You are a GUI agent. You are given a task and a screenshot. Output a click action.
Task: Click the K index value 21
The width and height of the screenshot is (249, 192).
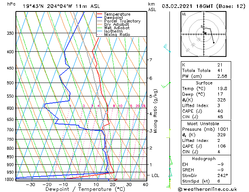[220, 65]
